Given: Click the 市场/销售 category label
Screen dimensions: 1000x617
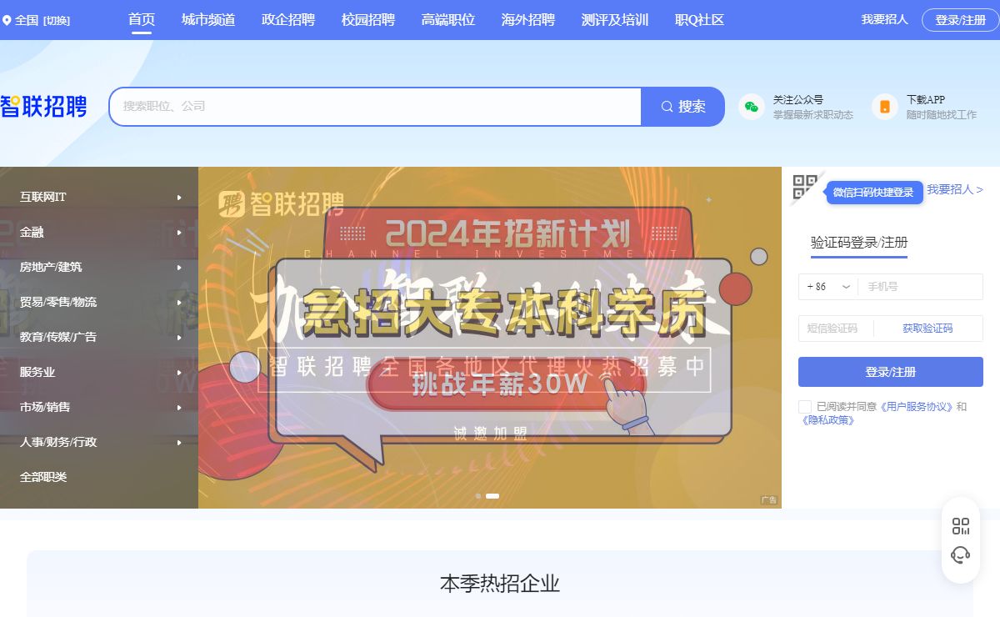Looking at the screenshot, I should [x=45, y=408].
